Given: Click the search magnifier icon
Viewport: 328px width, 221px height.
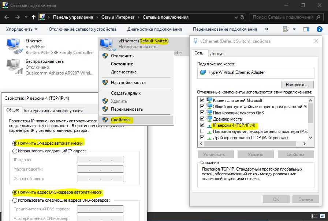Looking at the screenshot, I should point(318,17).
